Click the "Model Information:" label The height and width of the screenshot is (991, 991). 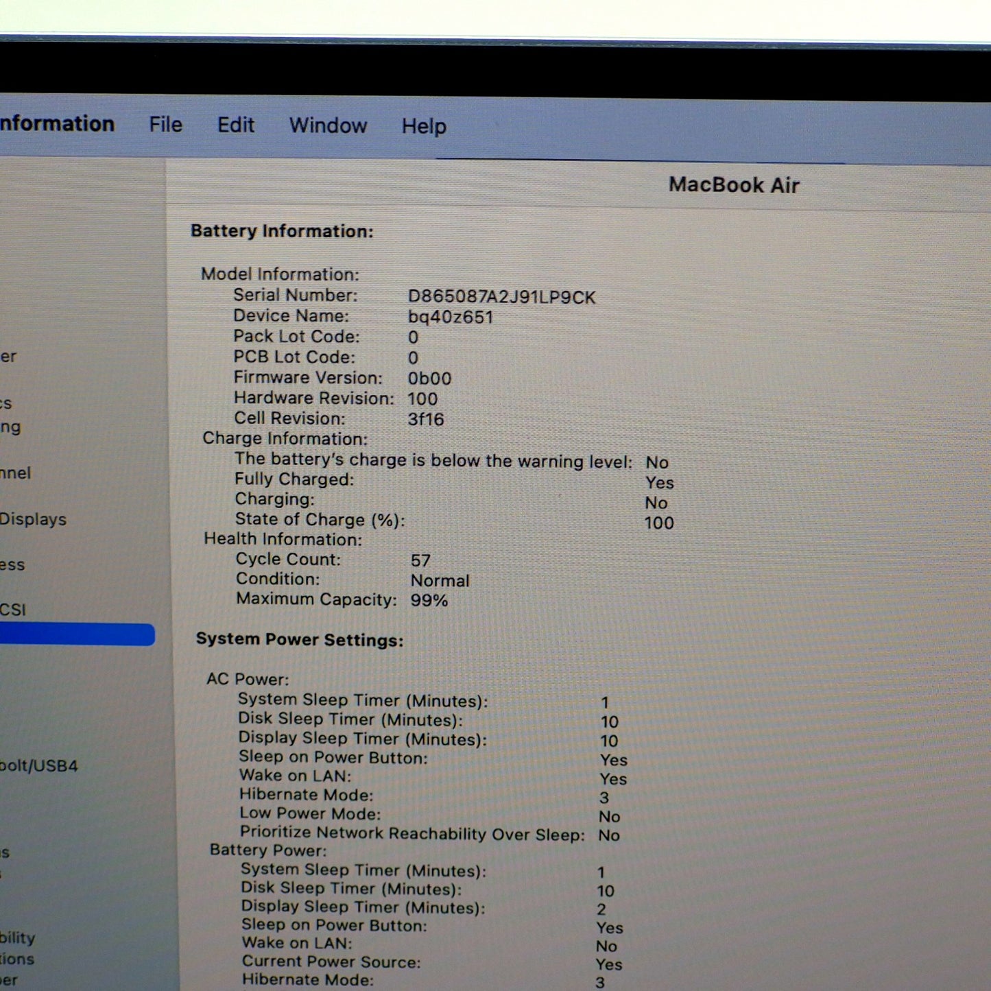pyautogui.click(x=280, y=274)
